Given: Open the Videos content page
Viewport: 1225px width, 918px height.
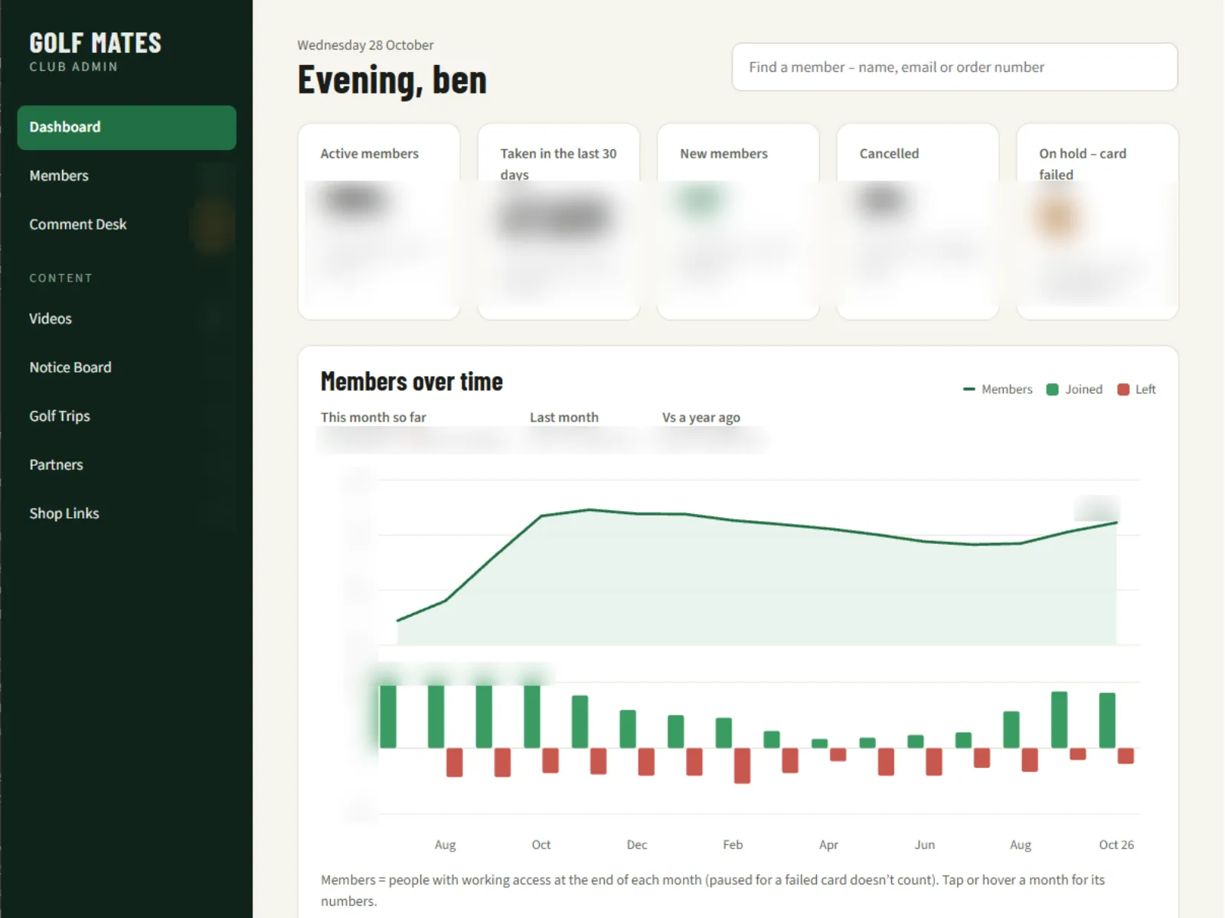Looking at the screenshot, I should click(x=126, y=318).
